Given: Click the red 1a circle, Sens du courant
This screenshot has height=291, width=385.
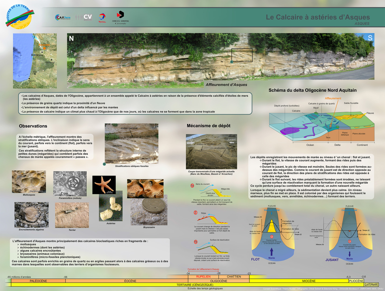Looking at the screenshot, I should pos(192,186).
